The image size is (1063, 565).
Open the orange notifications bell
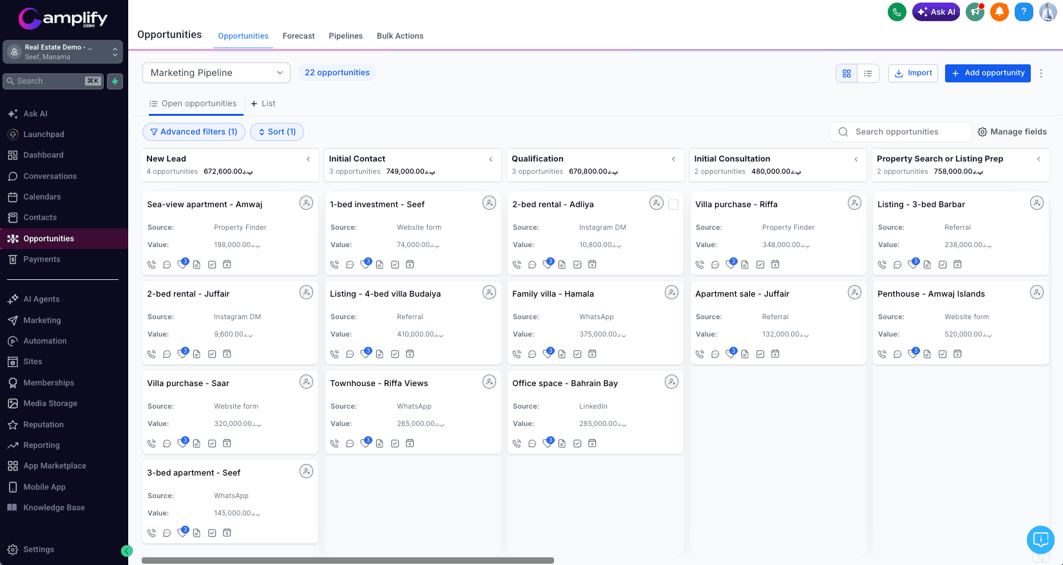999,12
